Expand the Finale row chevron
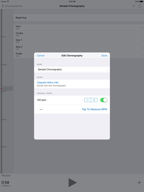Image resolution: width=144 pixels, height=192 pixels. point(142,55)
